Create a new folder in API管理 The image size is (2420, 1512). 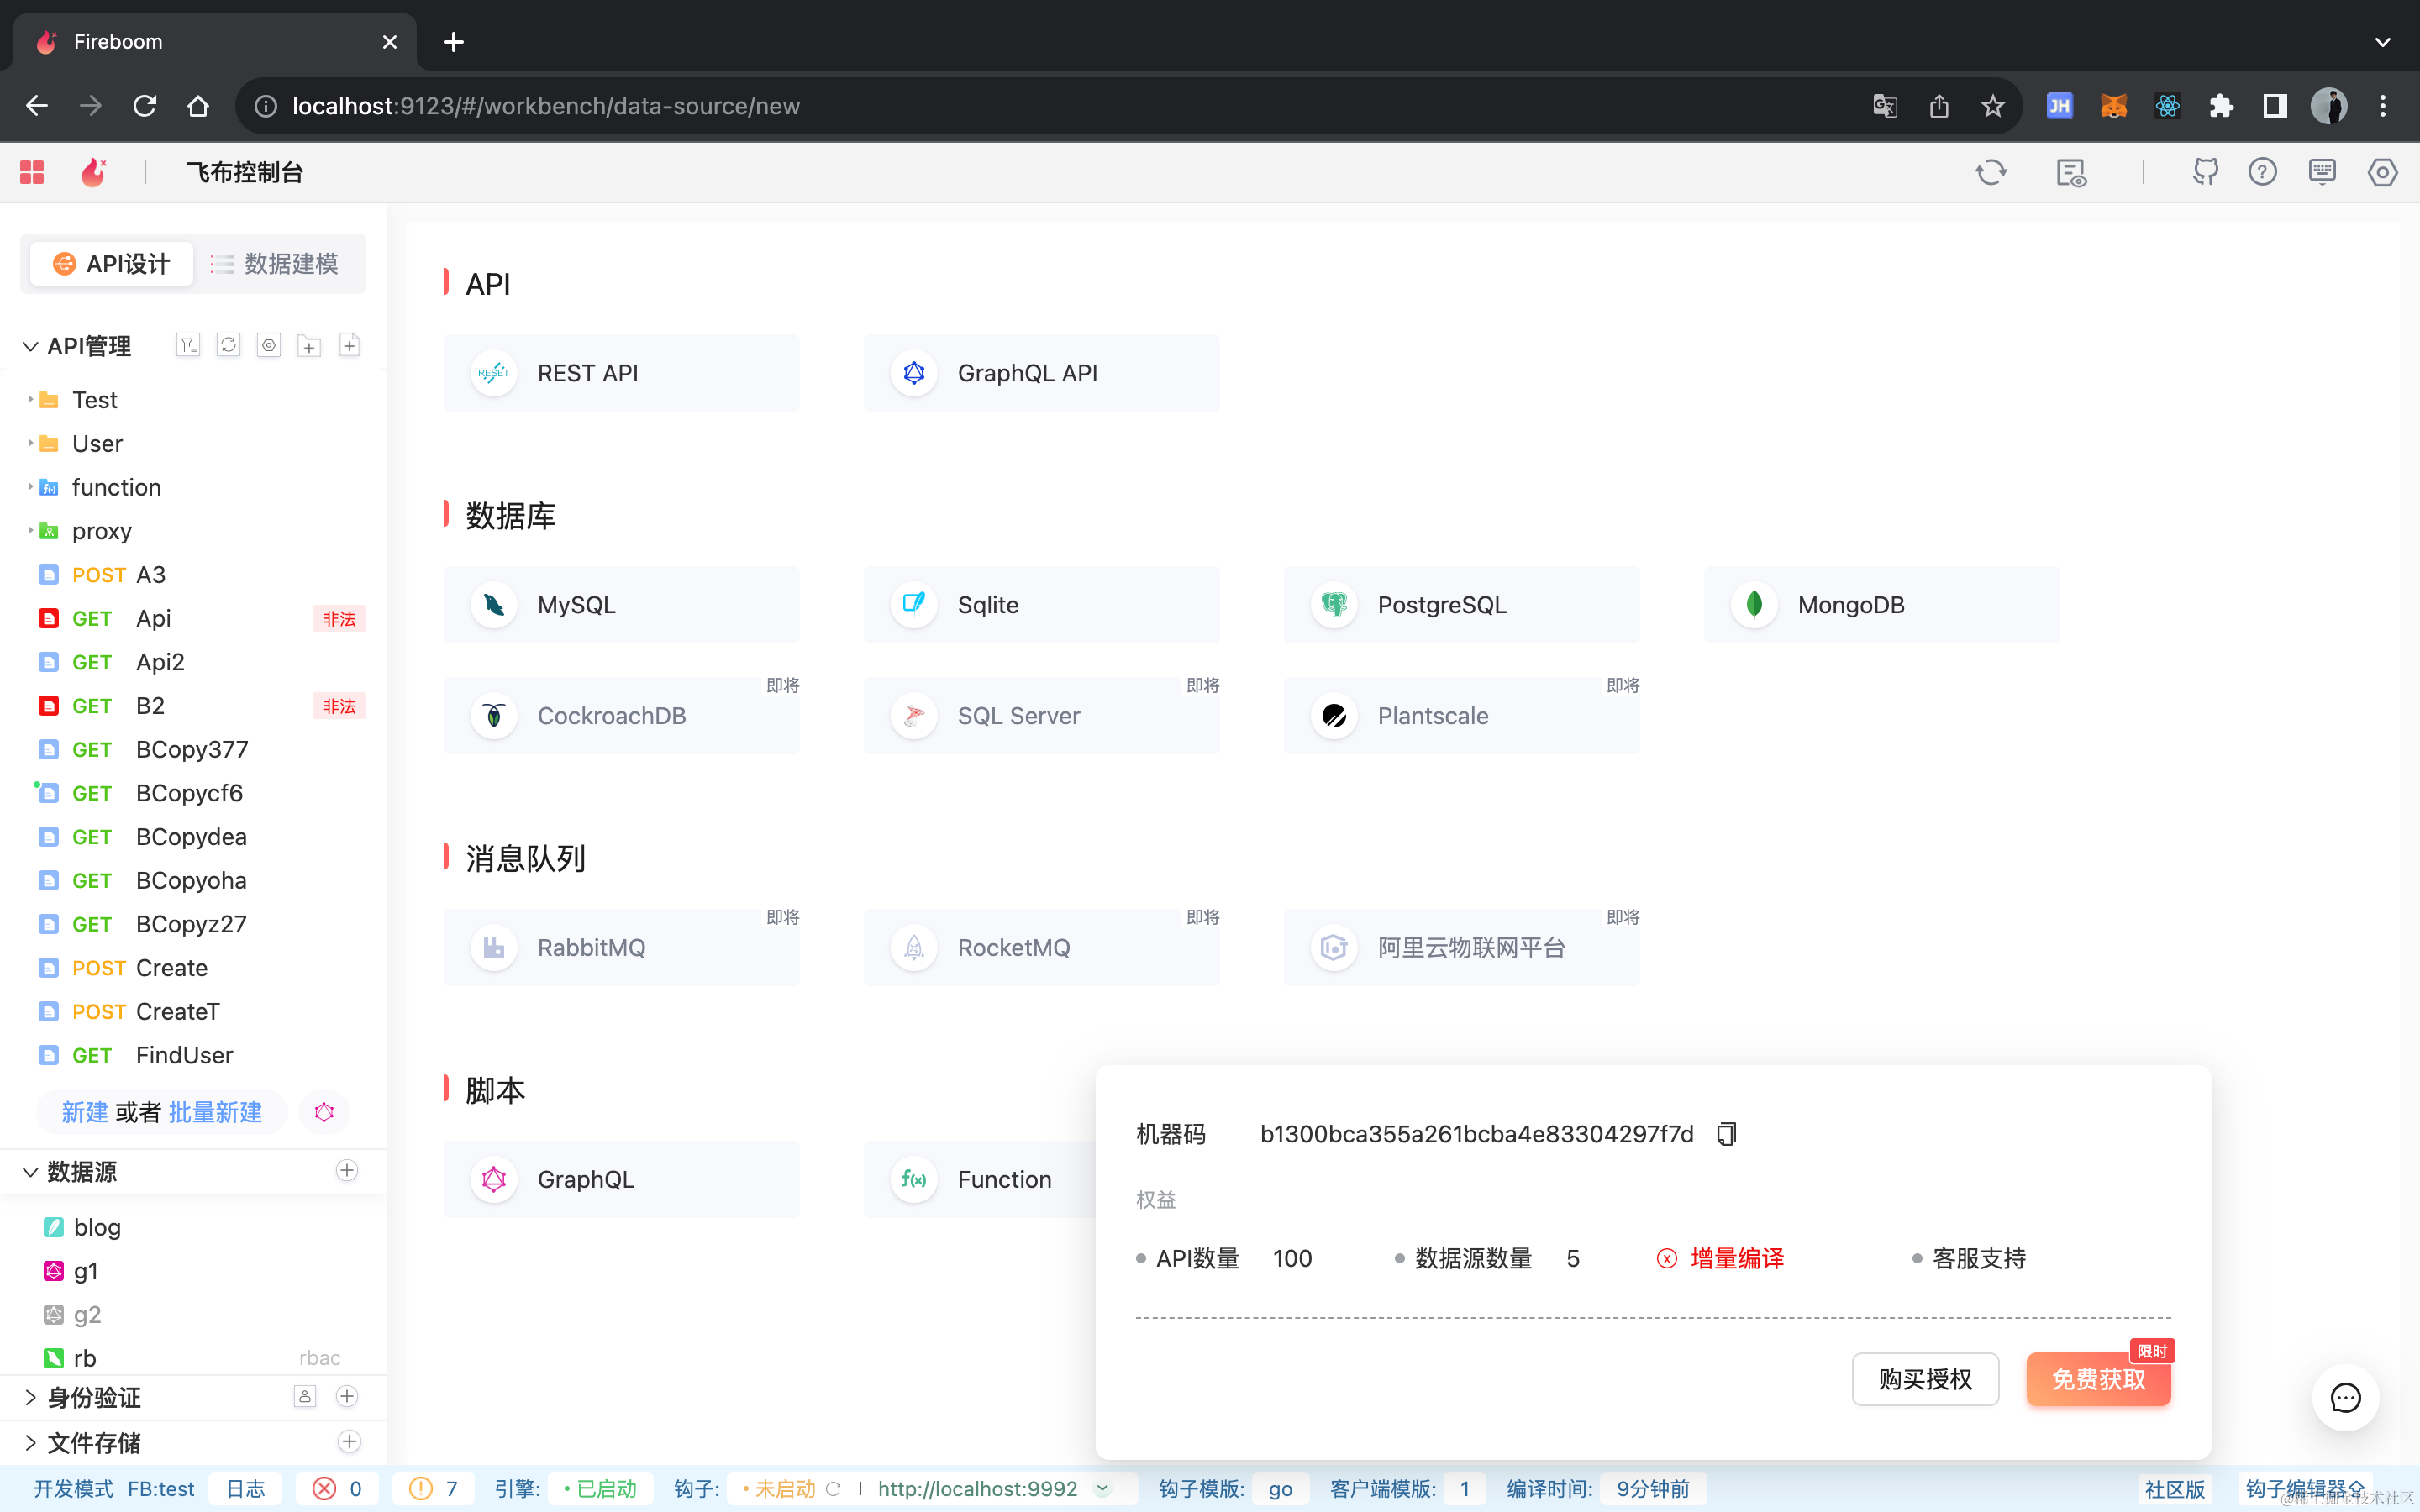tap(309, 345)
